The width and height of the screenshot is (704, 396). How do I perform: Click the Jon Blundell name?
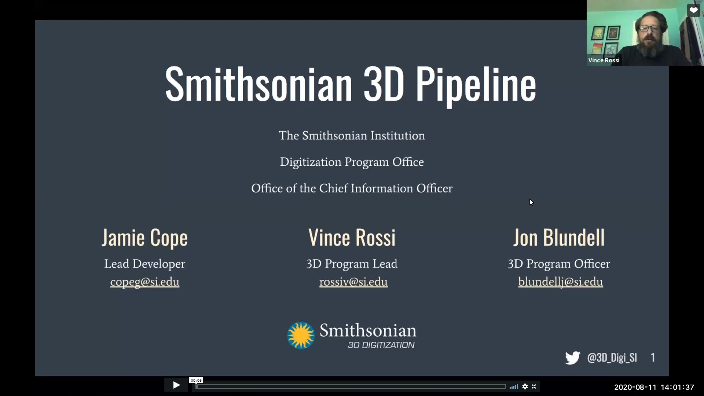(559, 238)
